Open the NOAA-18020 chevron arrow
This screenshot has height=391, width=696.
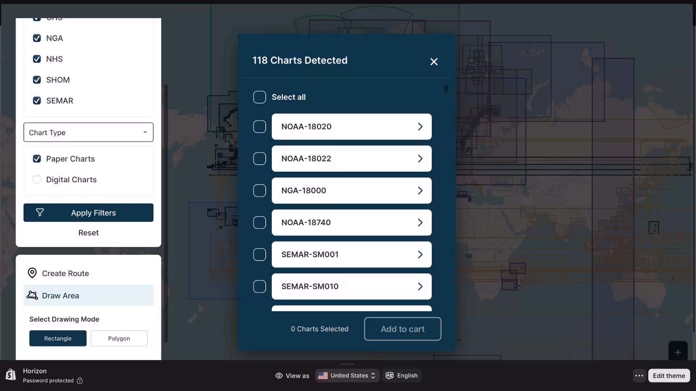pos(420,127)
